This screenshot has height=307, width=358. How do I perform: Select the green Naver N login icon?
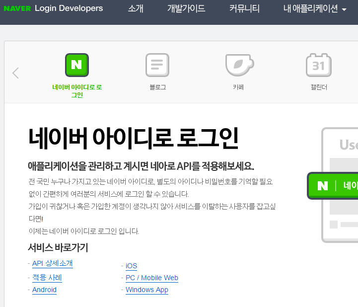click(76, 65)
